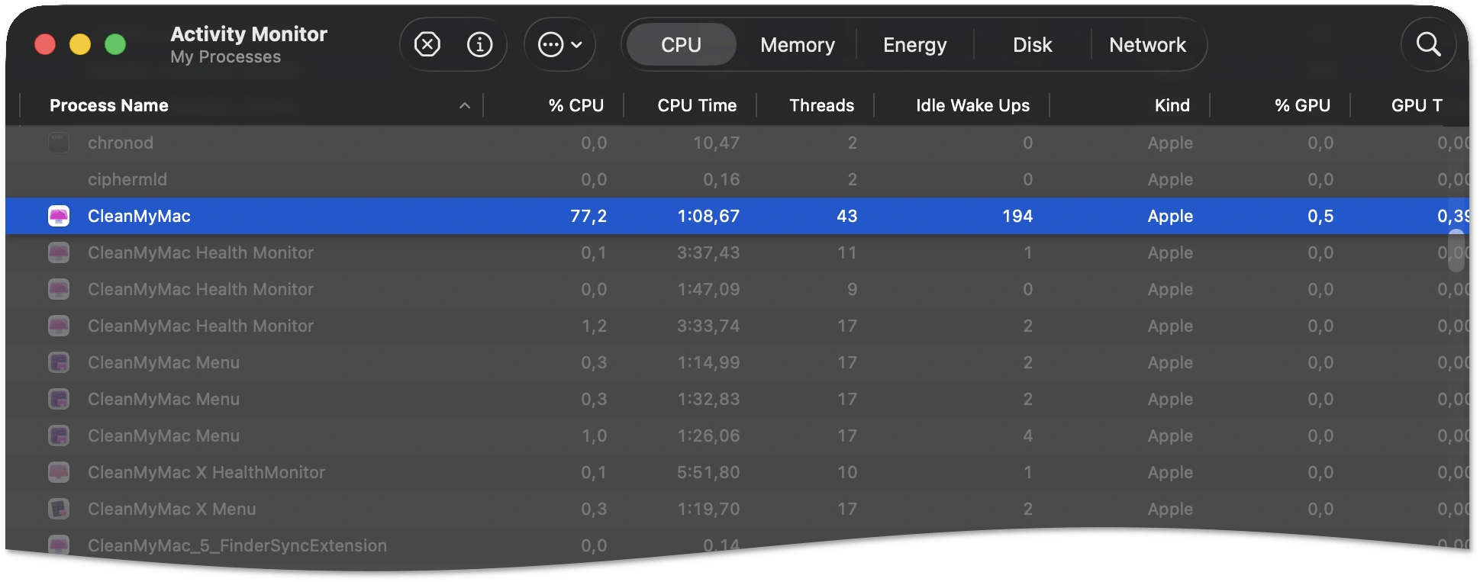The width and height of the screenshot is (1480, 582).
Task: Switch to the CPU tab
Action: click(681, 45)
